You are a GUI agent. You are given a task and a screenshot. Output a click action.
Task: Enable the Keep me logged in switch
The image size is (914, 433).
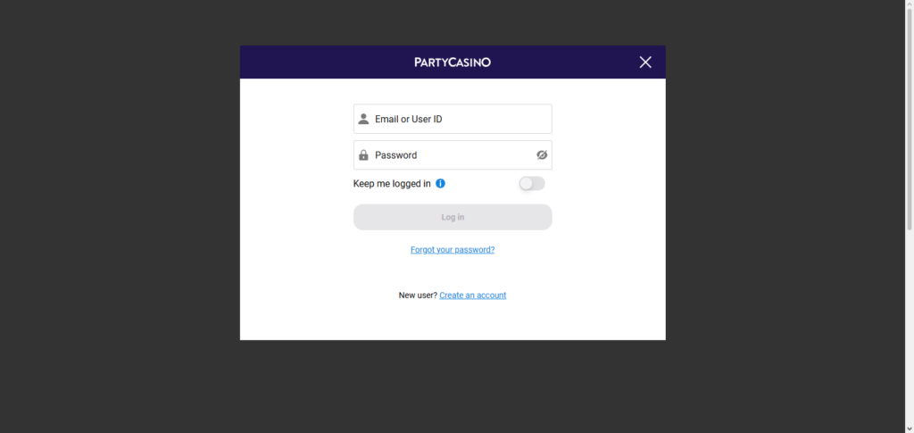531,184
